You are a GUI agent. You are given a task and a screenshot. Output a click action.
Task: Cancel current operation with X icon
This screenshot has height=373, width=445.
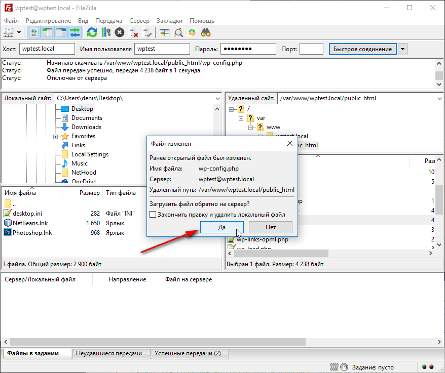[x=119, y=32]
